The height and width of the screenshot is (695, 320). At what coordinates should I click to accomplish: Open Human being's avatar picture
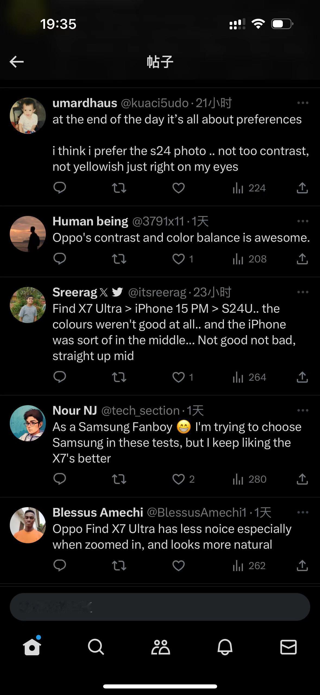pyautogui.click(x=28, y=234)
